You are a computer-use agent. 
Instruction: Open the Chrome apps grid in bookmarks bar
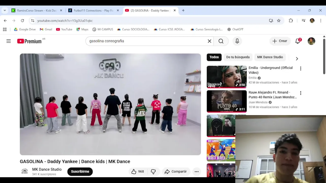tap(5, 29)
